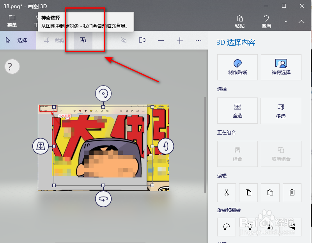This screenshot has height=243, width=312.
Task: Expand the history dropdown arrow next to 撤消
Action: point(286,21)
